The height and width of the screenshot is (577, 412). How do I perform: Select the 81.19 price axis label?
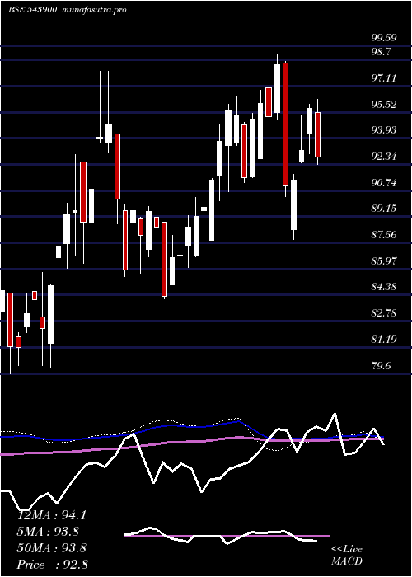pyautogui.click(x=384, y=340)
